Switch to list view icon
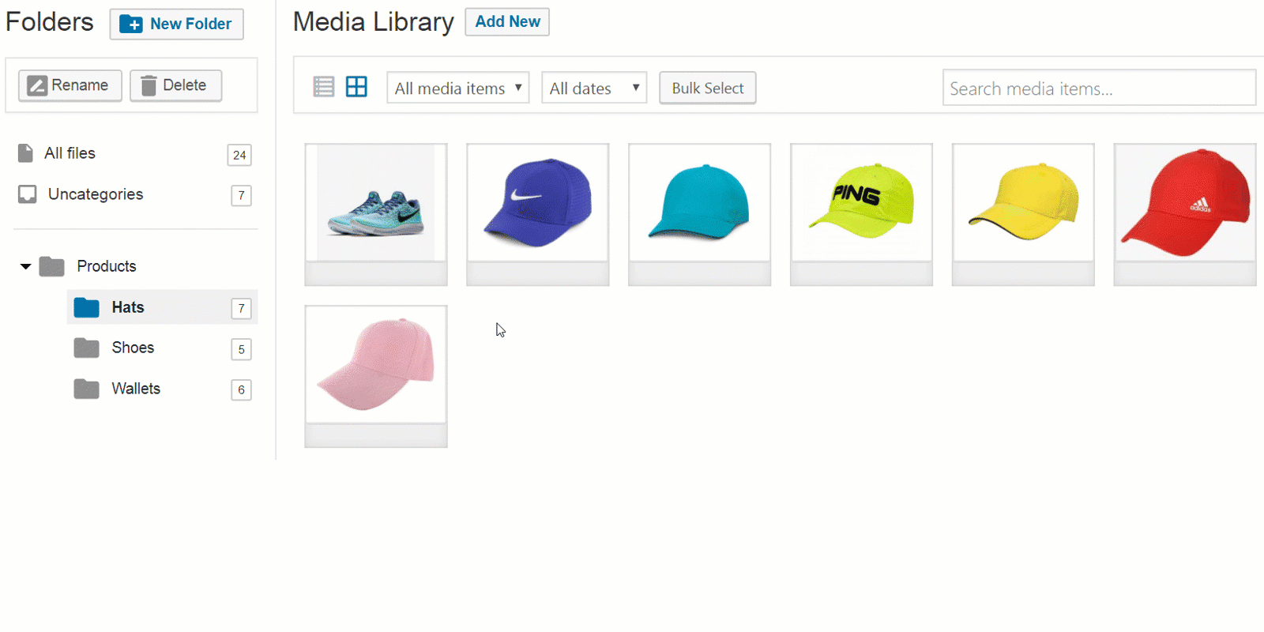1264x632 pixels. pyautogui.click(x=324, y=87)
